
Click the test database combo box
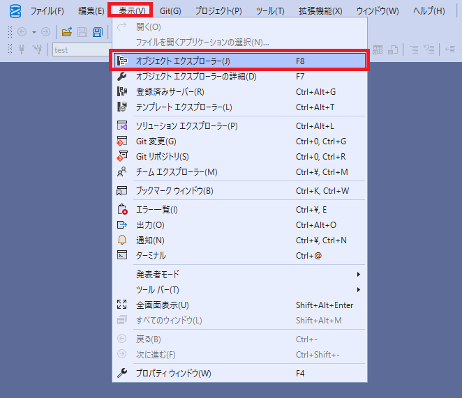82,49
